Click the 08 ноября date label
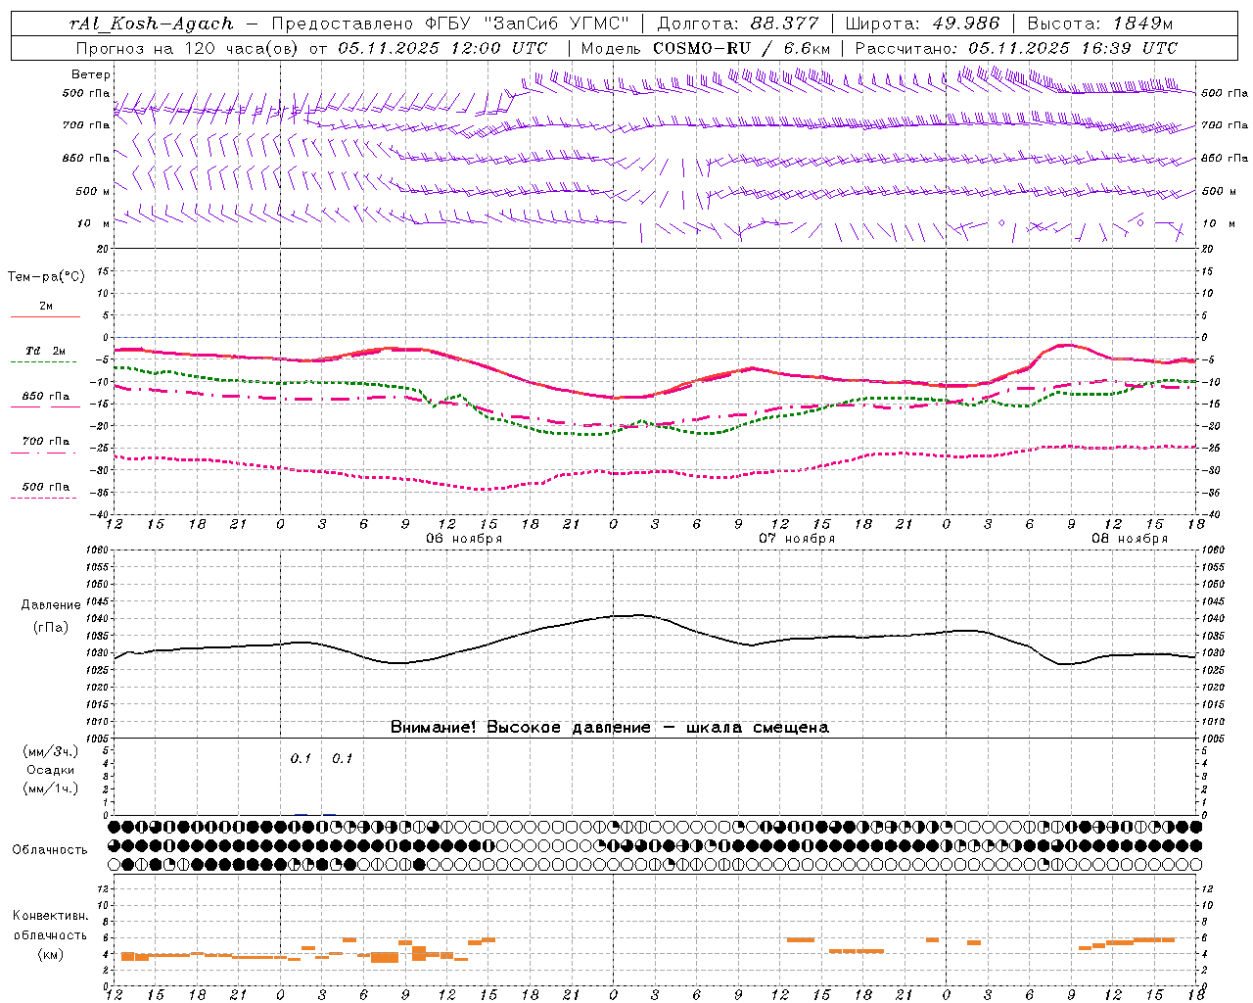Viewport: 1253px width, 1003px height. (x=1130, y=539)
